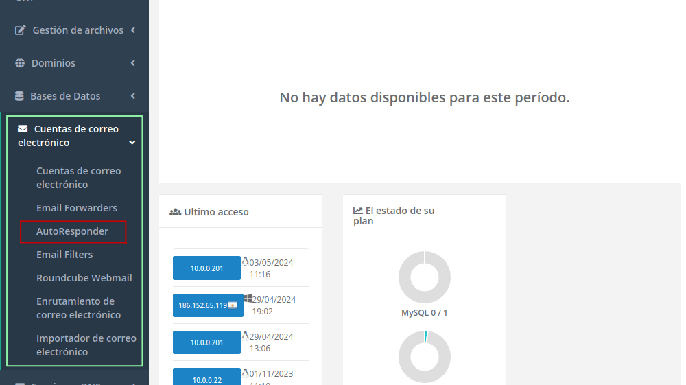Click the envelope icon in the sidebar
The width and height of the screenshot is (686, 385).
tap(23, 129)
